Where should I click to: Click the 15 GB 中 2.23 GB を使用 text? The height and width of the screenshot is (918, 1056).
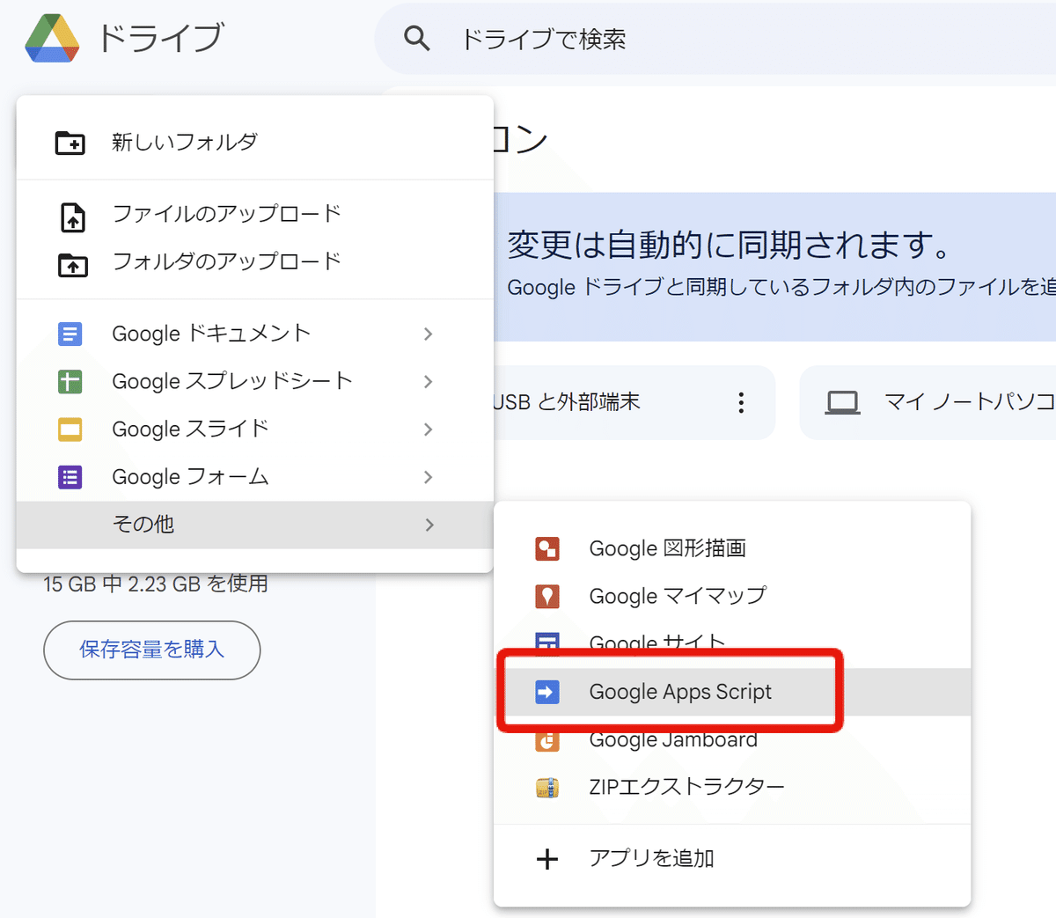(156, 584)
